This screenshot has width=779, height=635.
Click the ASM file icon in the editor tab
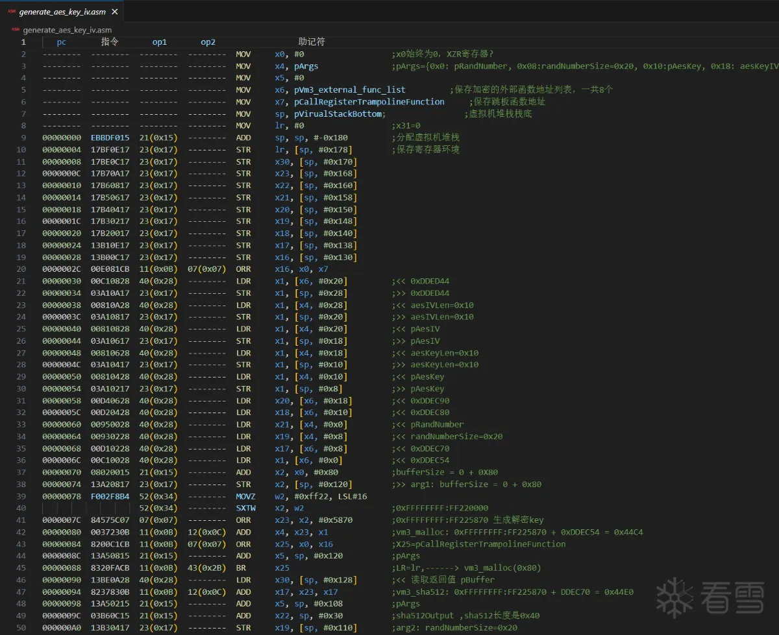tap(12, 11)
